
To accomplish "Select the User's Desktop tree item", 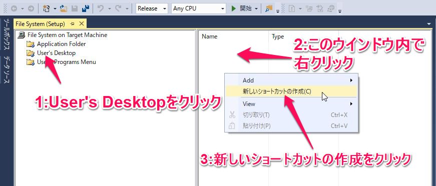I will [56, 52].
